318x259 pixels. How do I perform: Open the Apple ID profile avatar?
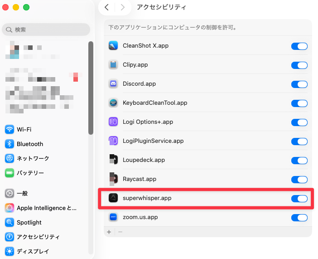coord(12,50)
